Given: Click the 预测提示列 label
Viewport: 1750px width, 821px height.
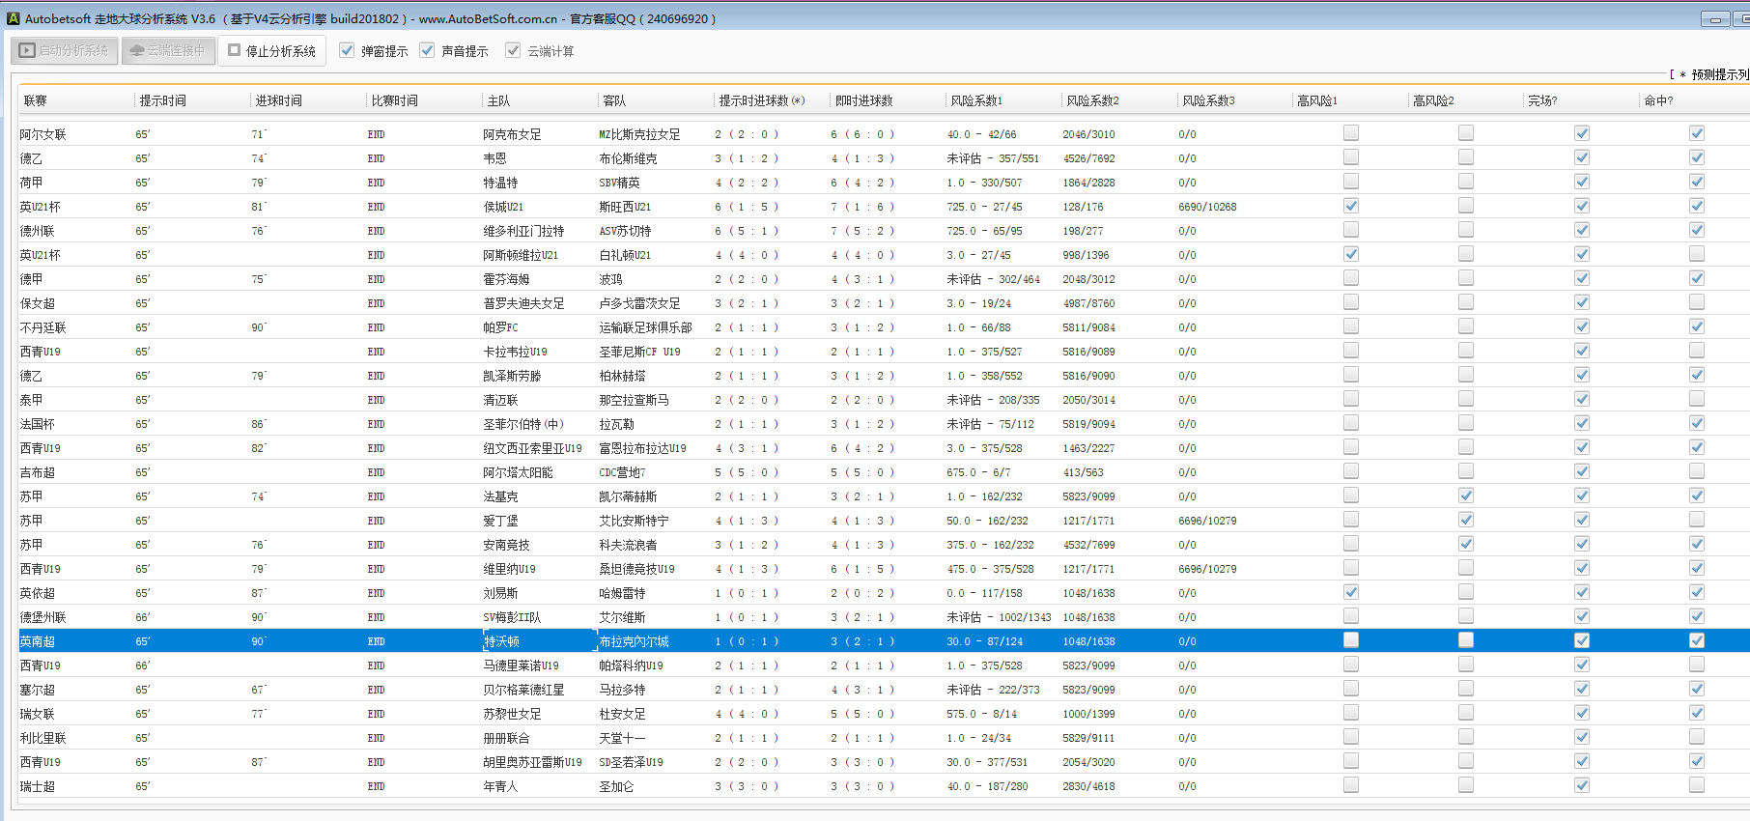Looking at the screenshot, I should click(1719, 74).
